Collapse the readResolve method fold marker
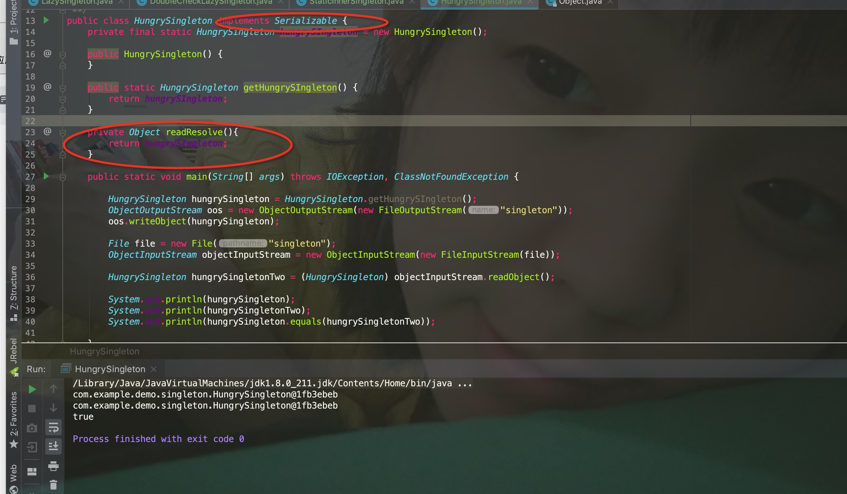Viewport: 847px width, 494px height. tap(63, 133)
